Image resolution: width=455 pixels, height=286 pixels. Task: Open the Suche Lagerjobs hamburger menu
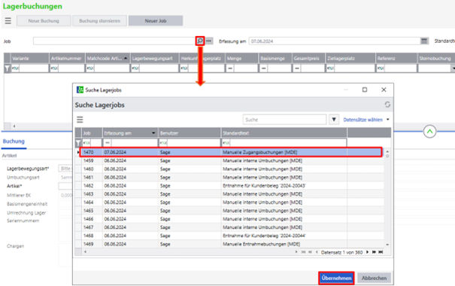tap(80, 120)
